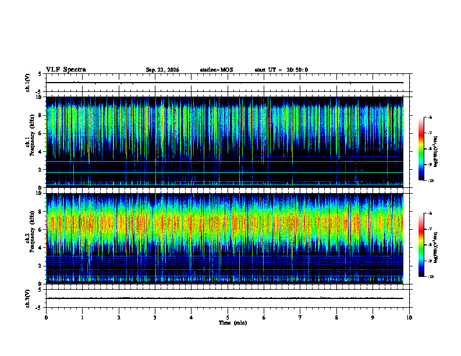Click the VLF Spectra plot title
The height and width of the screenshot is (356, 461).
click(x=66, y=70)
